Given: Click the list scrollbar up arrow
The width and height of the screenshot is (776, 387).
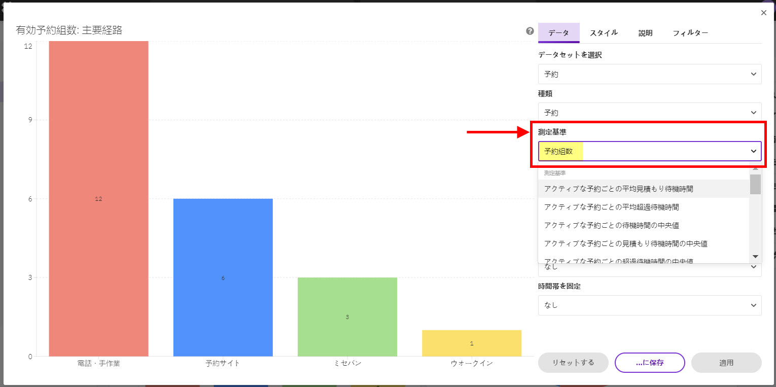Looking at the screenshot, I should [x=755, y=168].
